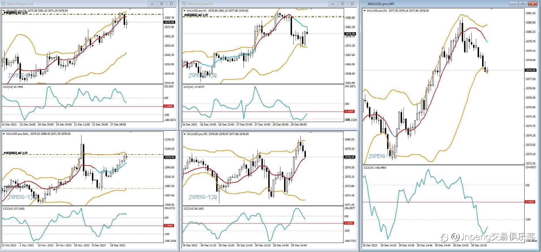Viewport: 541px width, 252px height.
Task: Minimize the XAUUSD.pro,H4 chart window
Action: click(153, 4)
